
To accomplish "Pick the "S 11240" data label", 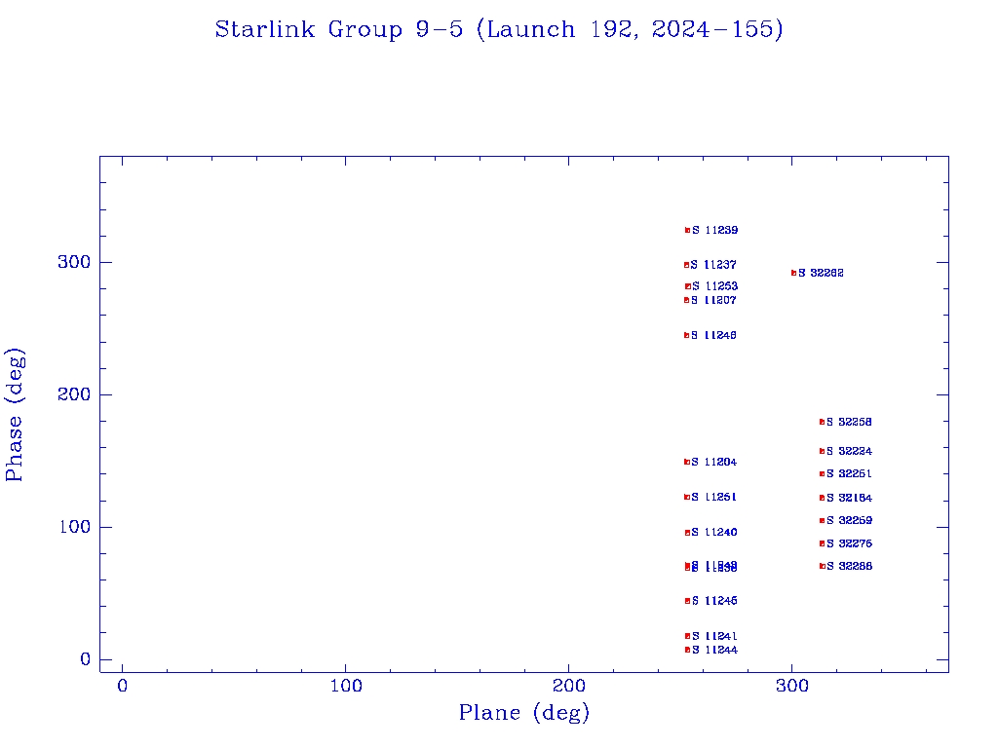I will [x=714, y=533].
